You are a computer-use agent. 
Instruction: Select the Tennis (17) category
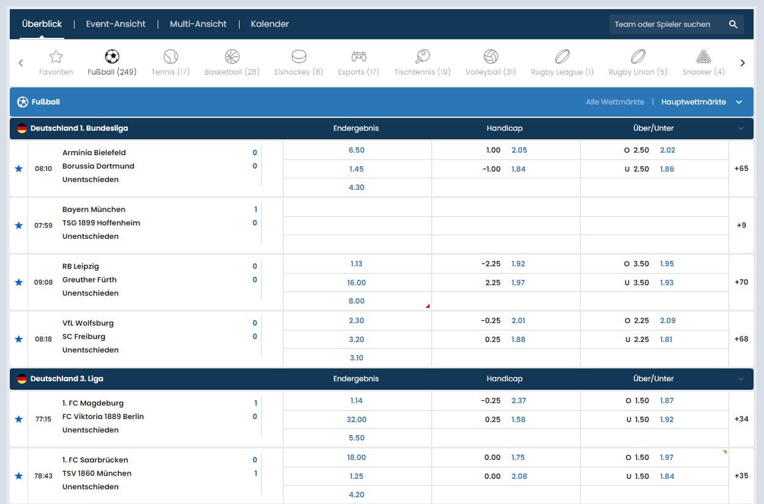point(171,63)
